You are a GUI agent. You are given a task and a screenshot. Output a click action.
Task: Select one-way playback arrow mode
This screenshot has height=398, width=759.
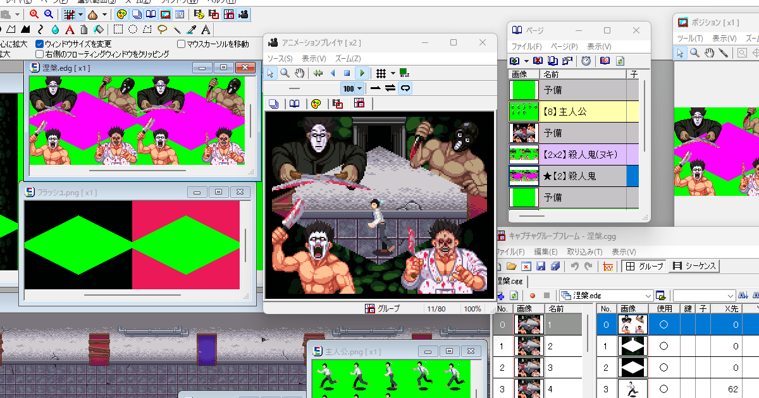[x=376, y=88]
